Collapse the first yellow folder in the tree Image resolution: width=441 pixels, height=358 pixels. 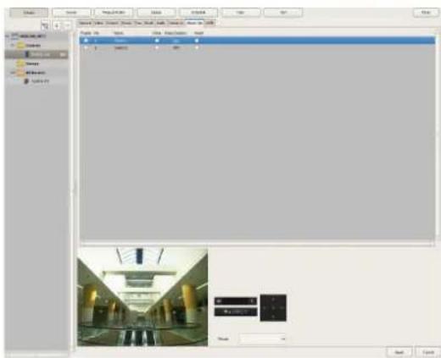coord(12,45)
